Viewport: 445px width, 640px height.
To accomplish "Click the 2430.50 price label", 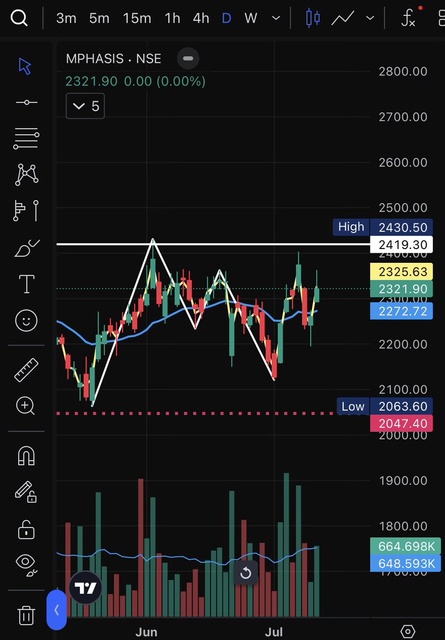I will click(402, 227).
